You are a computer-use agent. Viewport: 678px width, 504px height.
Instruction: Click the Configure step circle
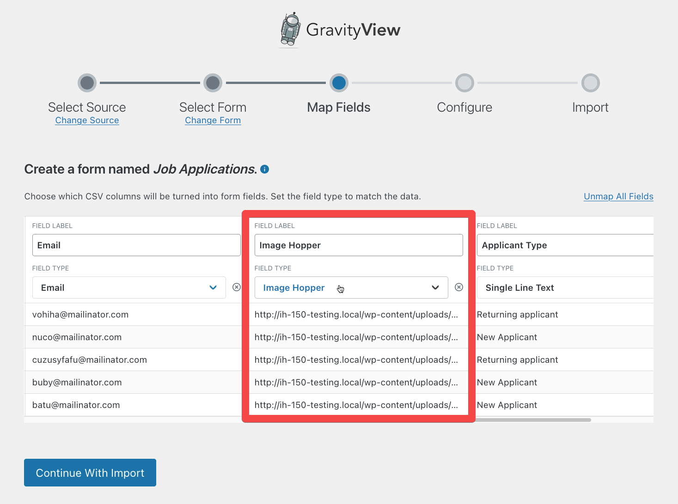click(464, 83)
